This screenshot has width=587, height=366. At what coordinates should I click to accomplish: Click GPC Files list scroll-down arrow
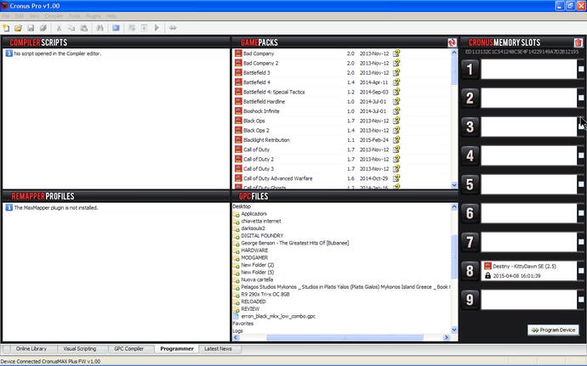[453, 330]
